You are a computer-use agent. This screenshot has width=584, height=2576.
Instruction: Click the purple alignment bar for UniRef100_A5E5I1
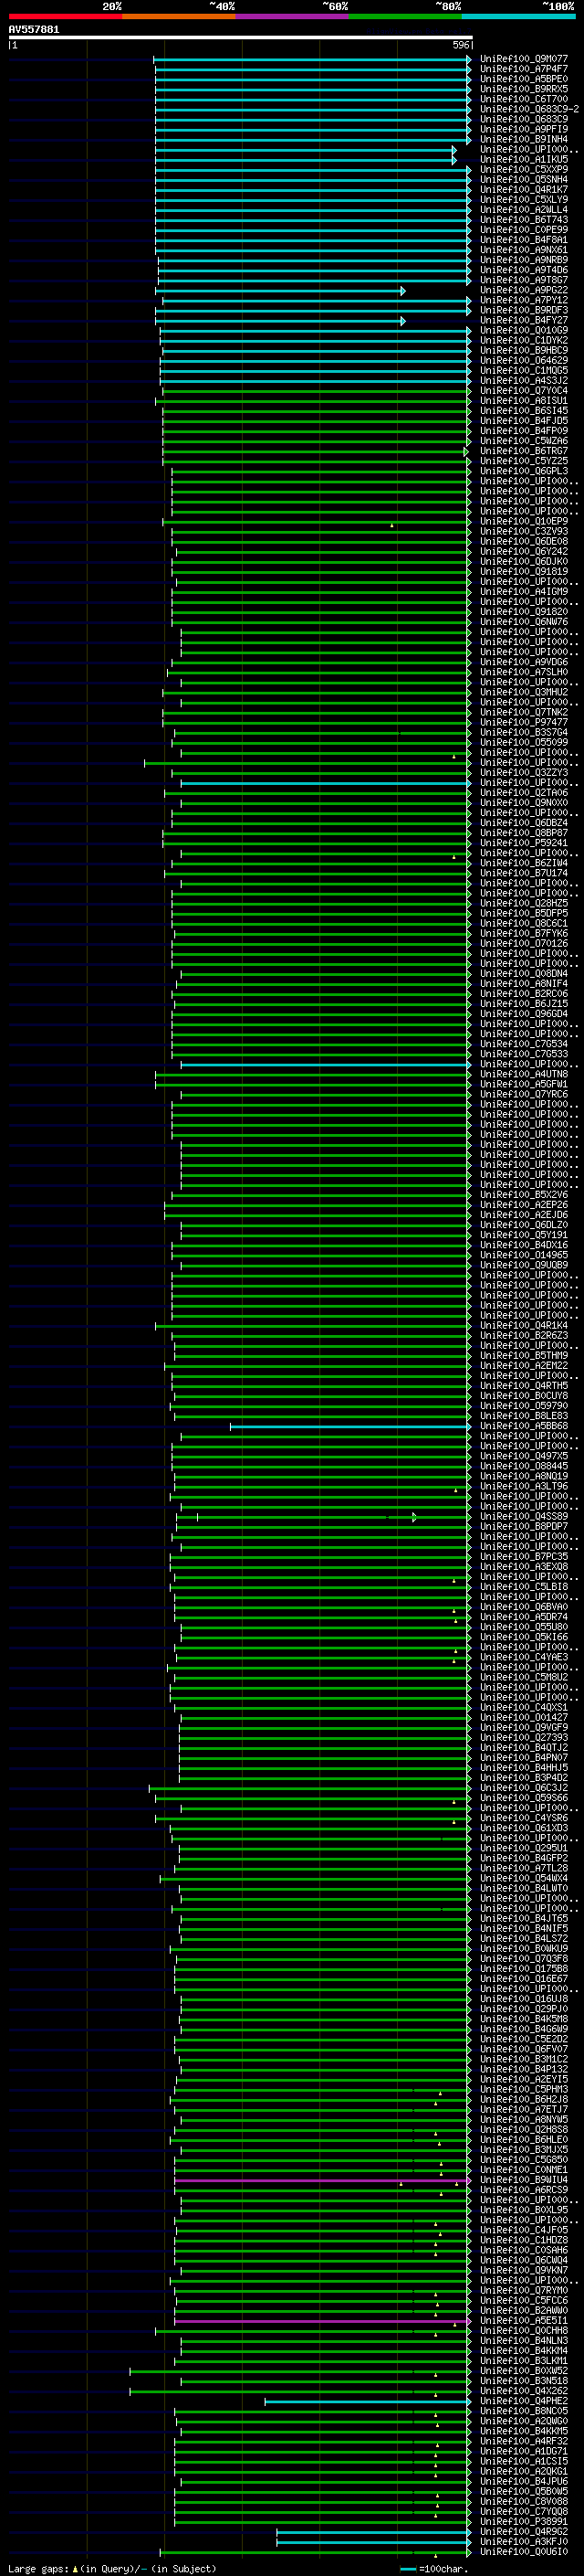pyautogui.click(x=322, y=2322)
